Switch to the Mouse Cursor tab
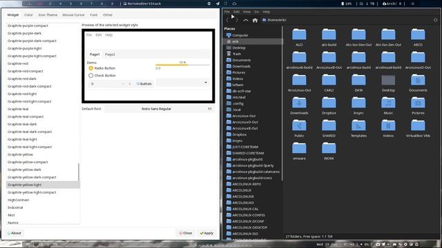The width and height of the screenshot is (442, 248). (74, 15)
